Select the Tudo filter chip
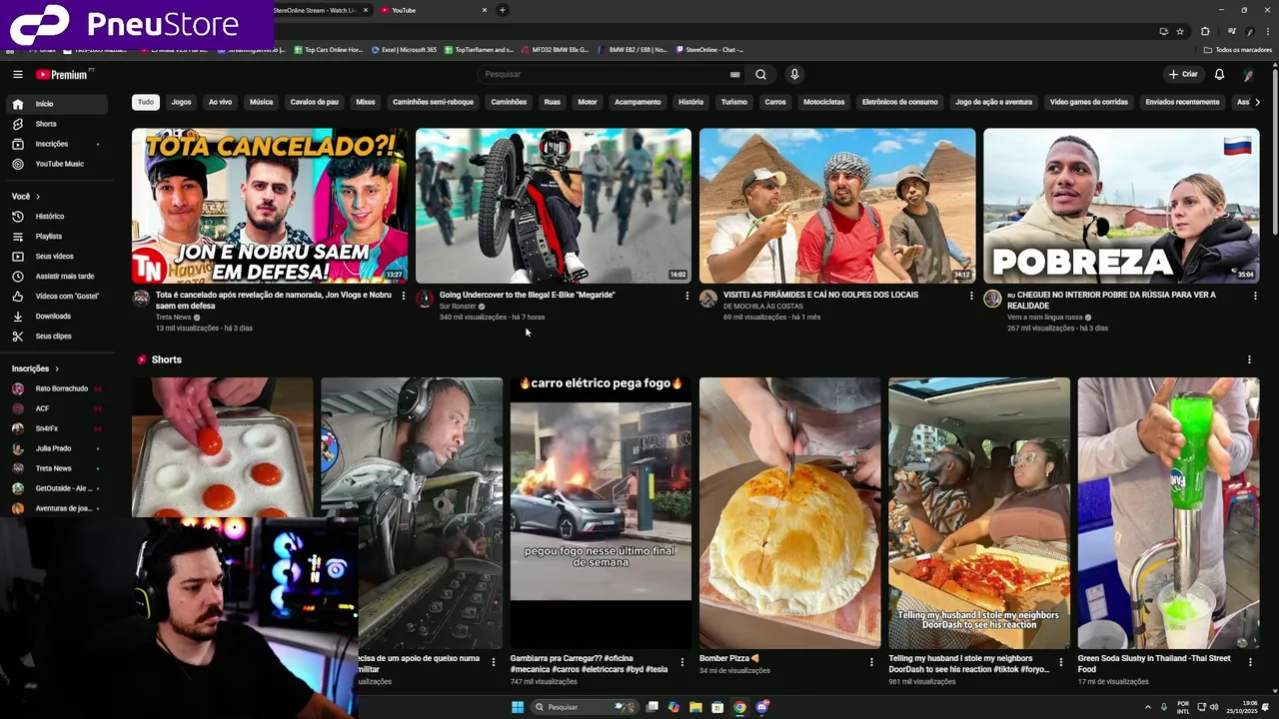Viewport: 1279px width, 719px height. (x=146, y=102)
